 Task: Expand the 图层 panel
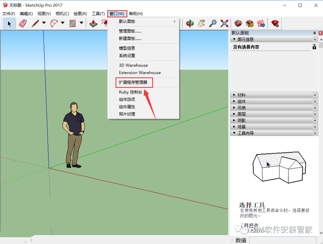274,114
